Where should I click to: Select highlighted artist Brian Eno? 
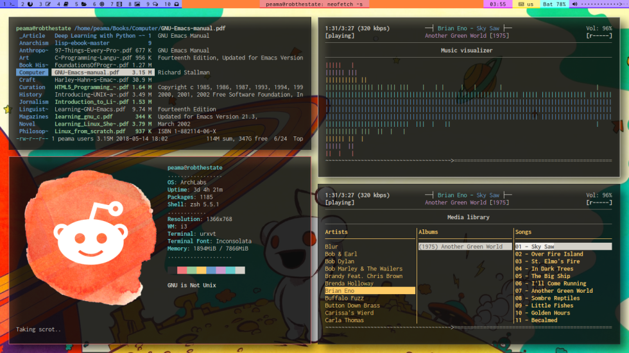coord(370,291)
